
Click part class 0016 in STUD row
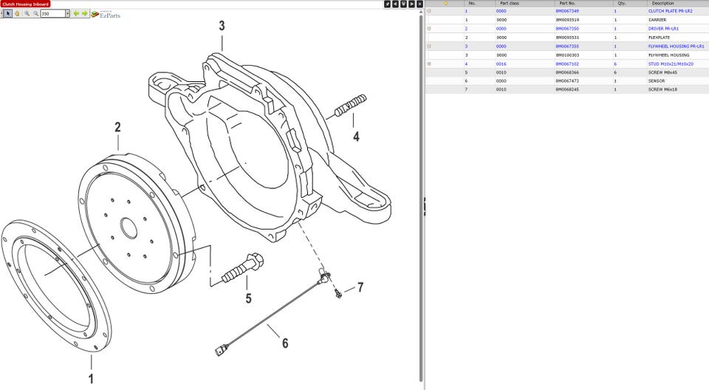coord(501,64)
